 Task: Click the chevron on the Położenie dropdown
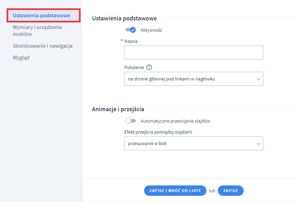click(258, 79)
